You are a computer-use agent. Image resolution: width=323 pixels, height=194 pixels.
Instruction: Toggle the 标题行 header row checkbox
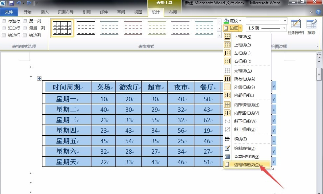[4, 21]
